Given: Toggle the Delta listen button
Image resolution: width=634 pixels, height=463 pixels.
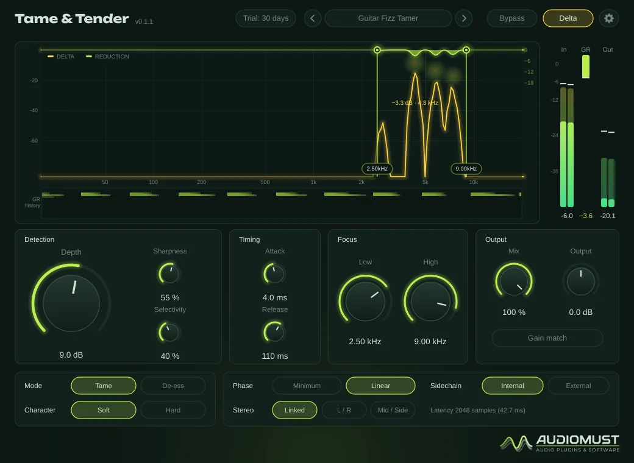Looking at the screenshot, I should tap(568, 18).
